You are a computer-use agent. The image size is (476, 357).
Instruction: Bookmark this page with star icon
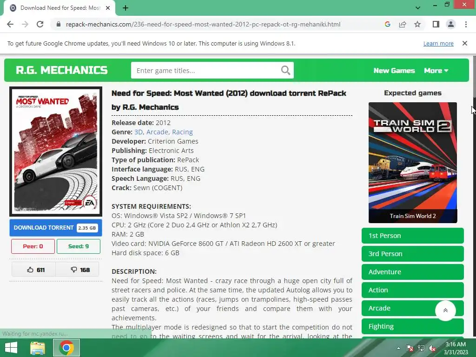[417, 24]
